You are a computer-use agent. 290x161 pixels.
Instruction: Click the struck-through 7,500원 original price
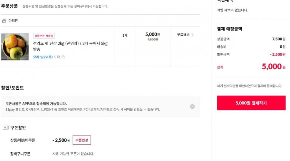(x=152, y=40)
